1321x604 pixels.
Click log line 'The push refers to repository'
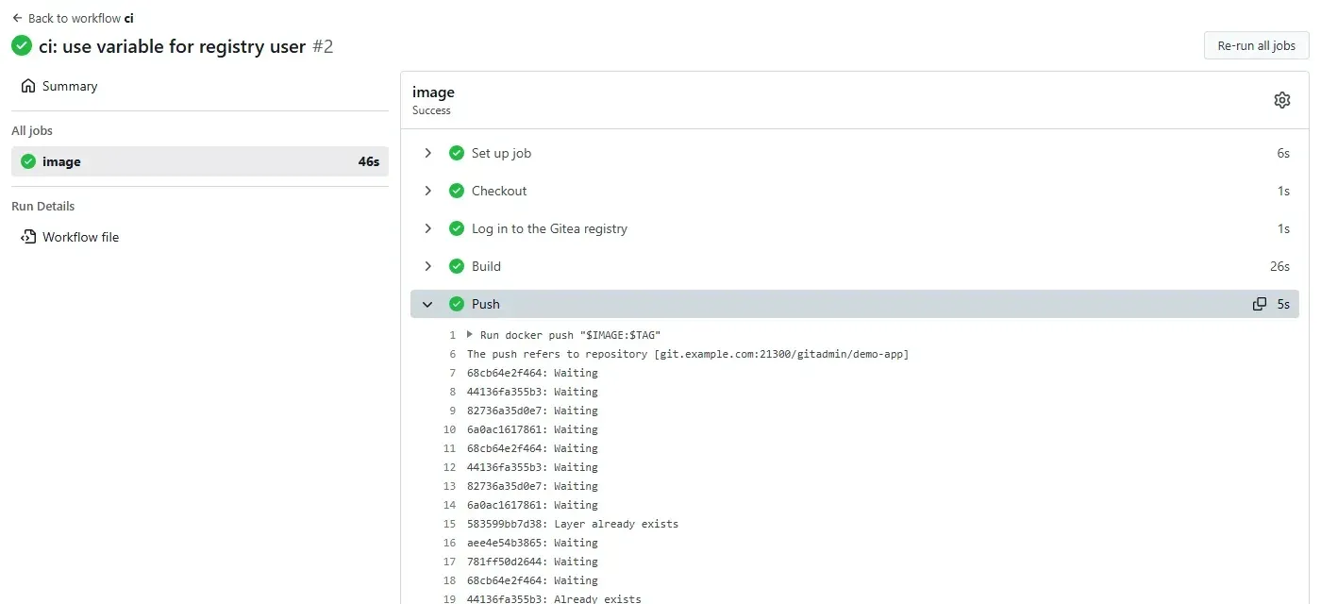coord(688,354)
